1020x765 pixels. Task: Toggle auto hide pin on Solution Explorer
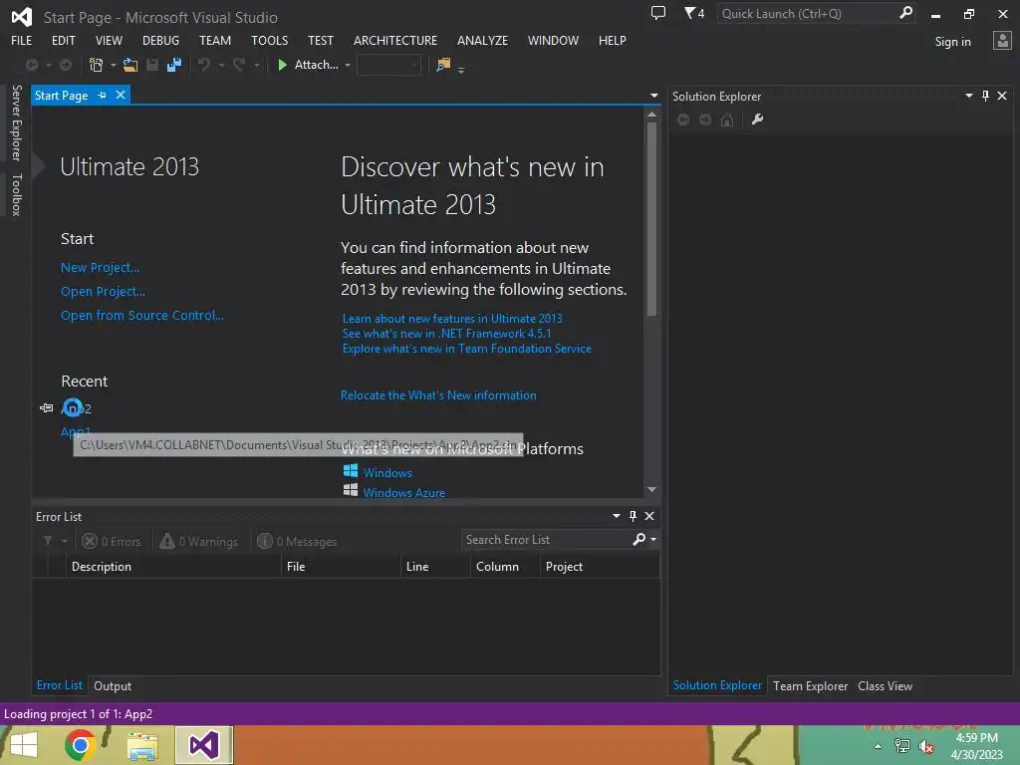click(x=985, y=96)
